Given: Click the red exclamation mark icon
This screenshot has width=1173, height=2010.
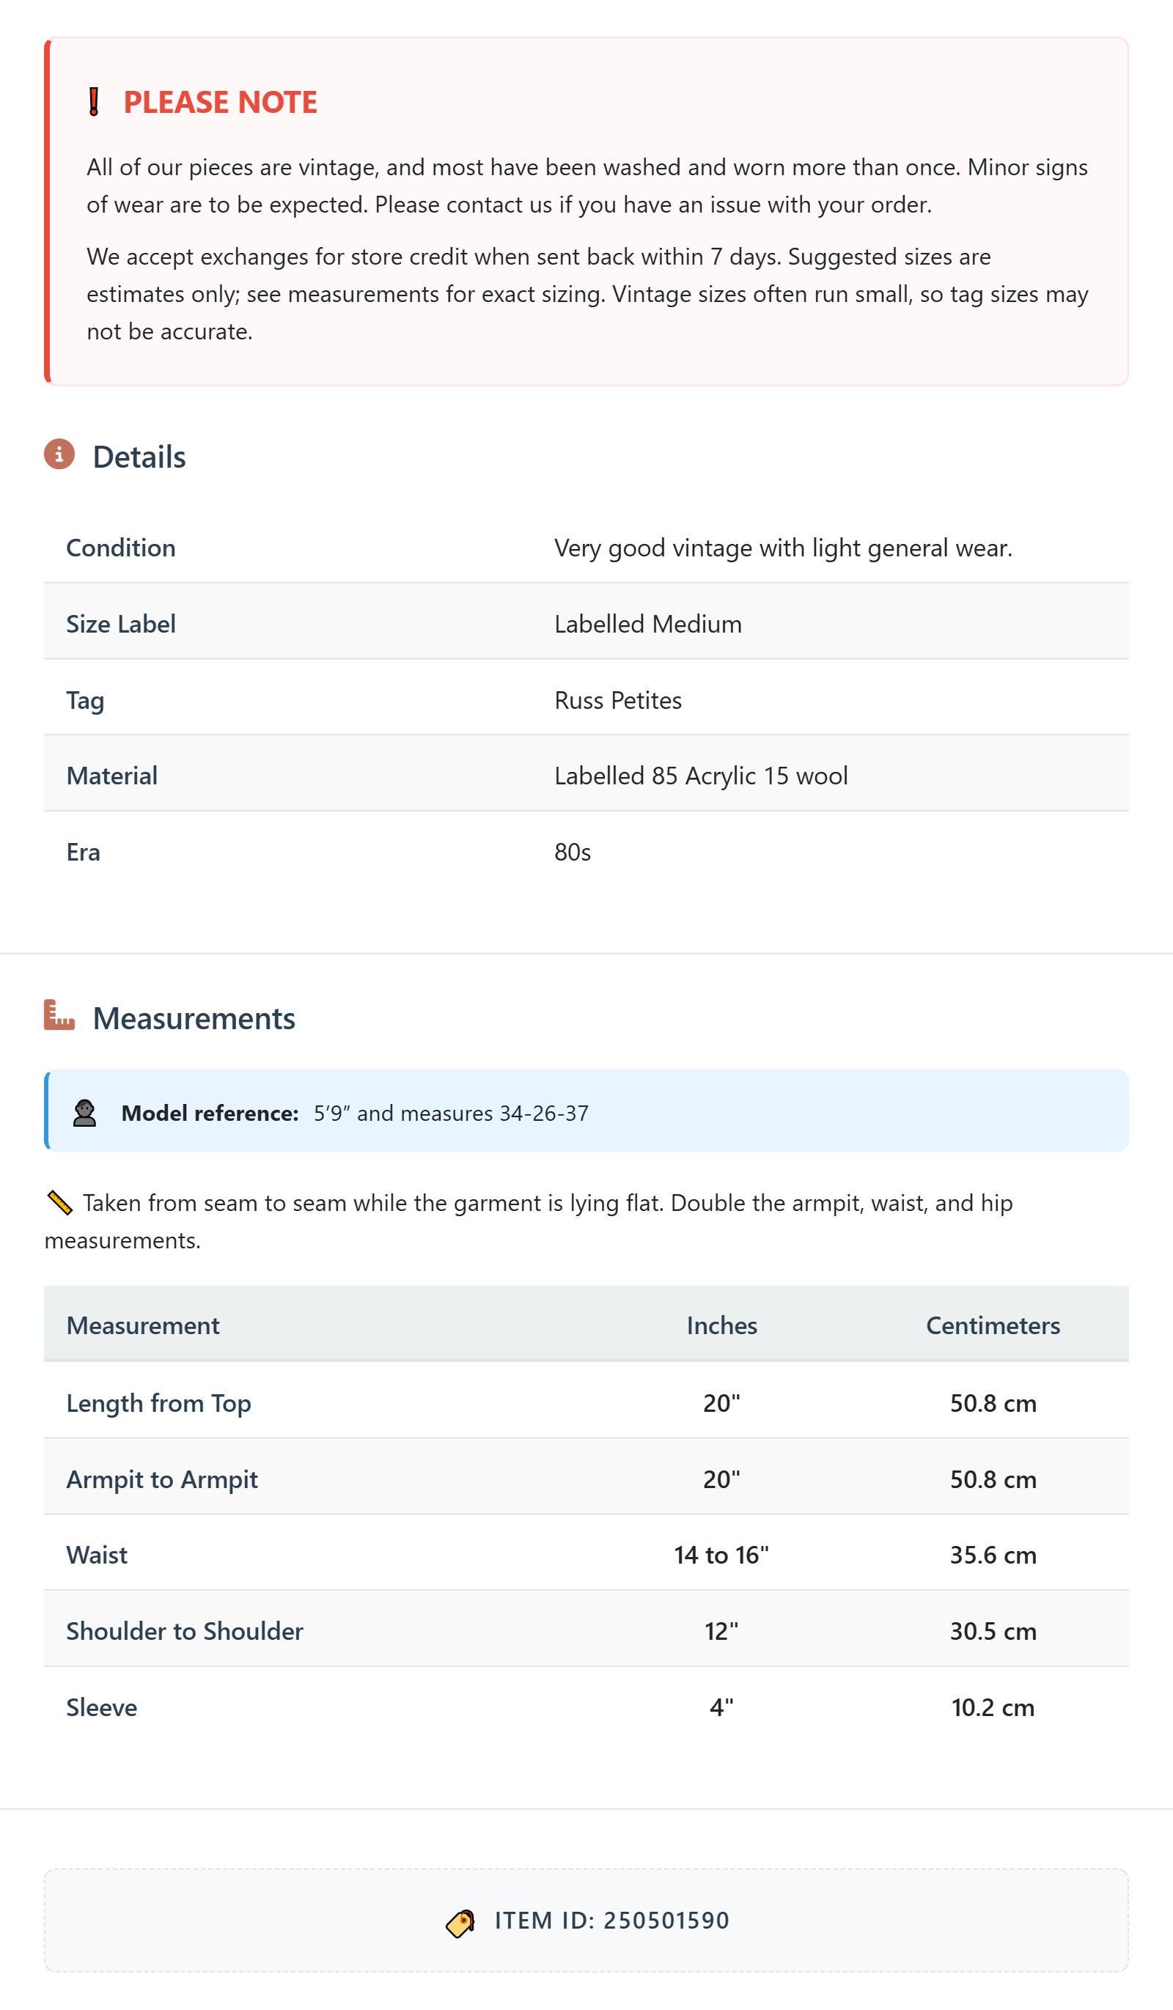Looking at the screenshot, I should pyautogui.click(x=93, y=102).
